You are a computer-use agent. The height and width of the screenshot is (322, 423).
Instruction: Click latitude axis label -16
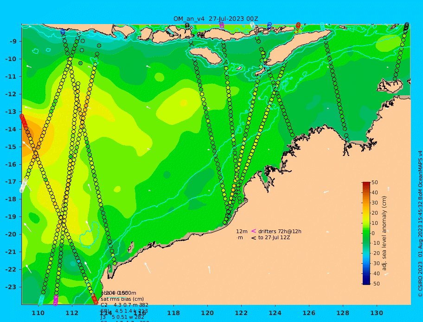point(11,164)
